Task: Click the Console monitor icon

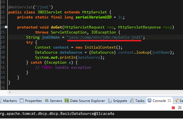Action: (x=149, y=101)
